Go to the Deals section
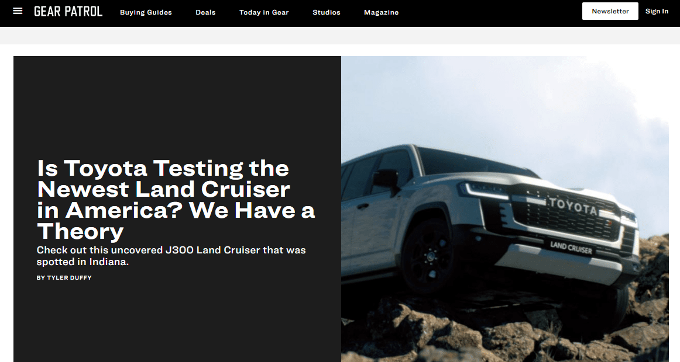This screenshot has width=680, height=362. 205,12
